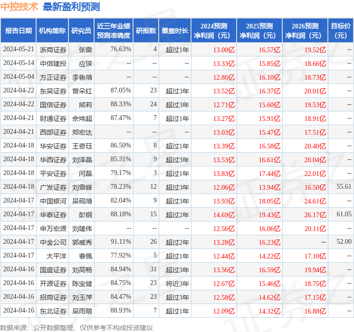Click the 近三年业绩预测准确度 column header
Viewport: 354px width, 332px height.
[x=114, y=31]
